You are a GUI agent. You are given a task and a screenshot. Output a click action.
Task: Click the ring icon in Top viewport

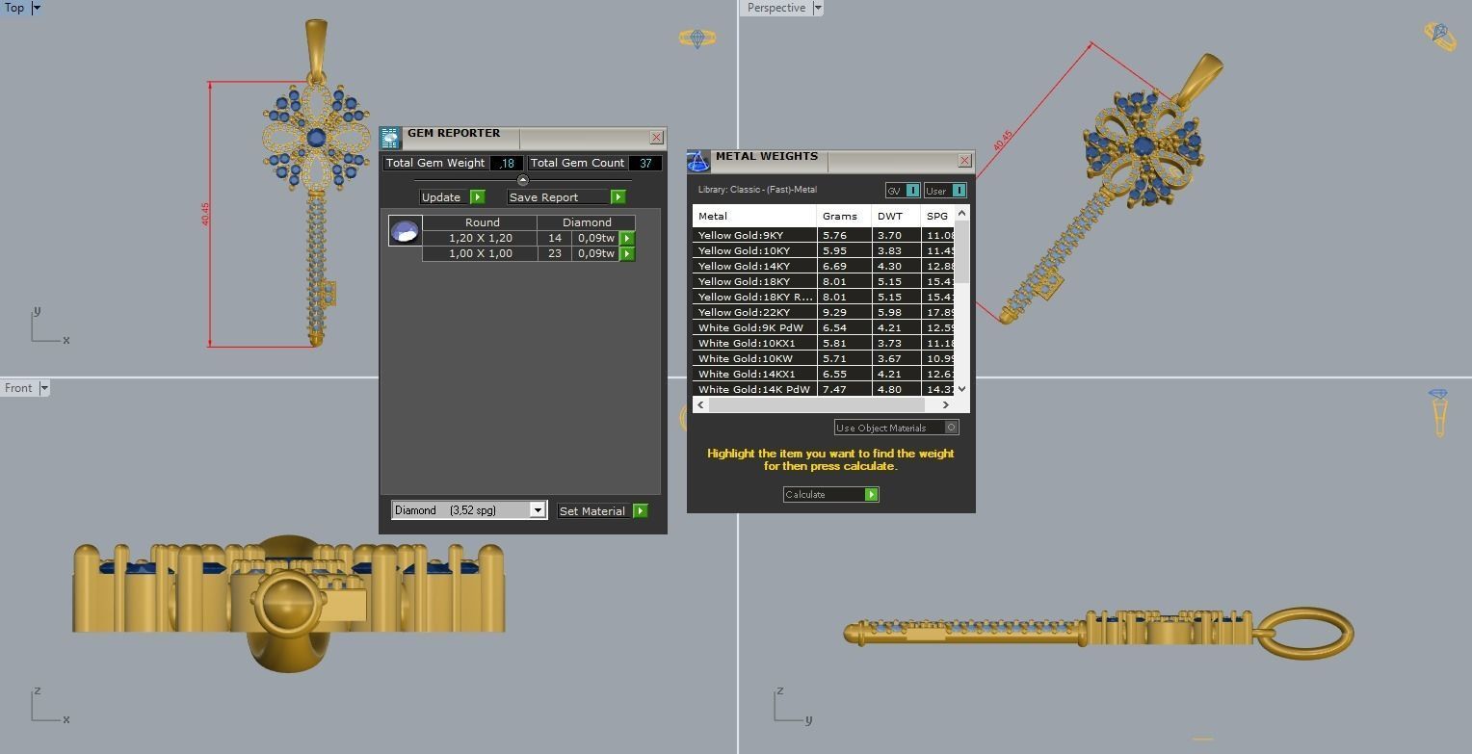point(697,39)
